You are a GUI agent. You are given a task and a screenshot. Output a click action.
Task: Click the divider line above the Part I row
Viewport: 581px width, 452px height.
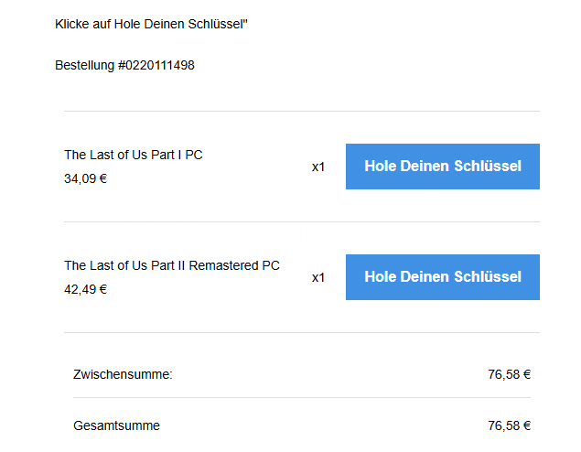pos(302,111)
